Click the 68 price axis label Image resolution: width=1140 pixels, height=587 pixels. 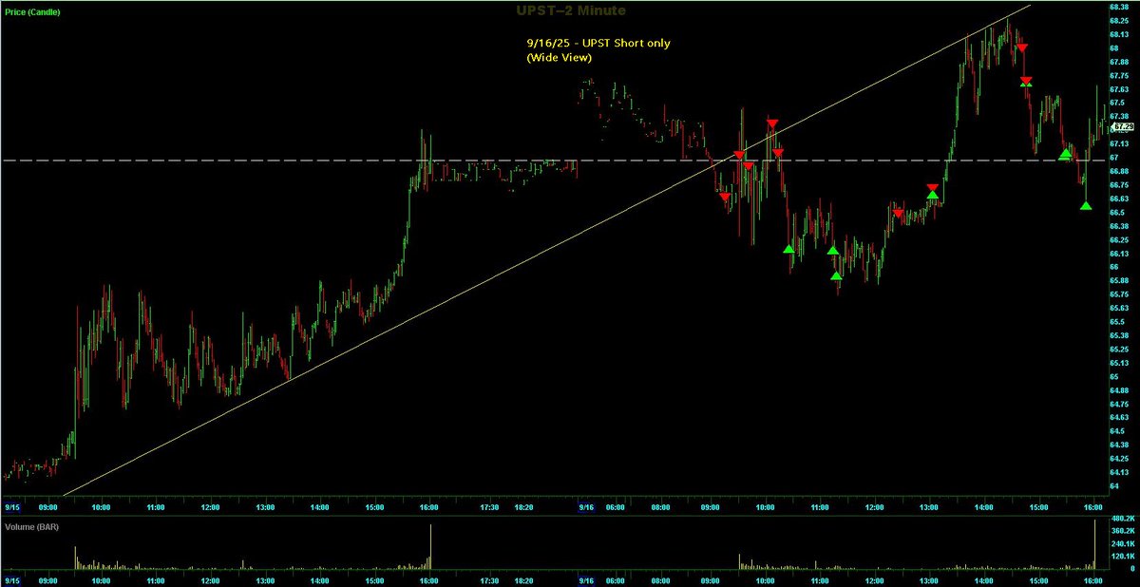point(1112,47)
